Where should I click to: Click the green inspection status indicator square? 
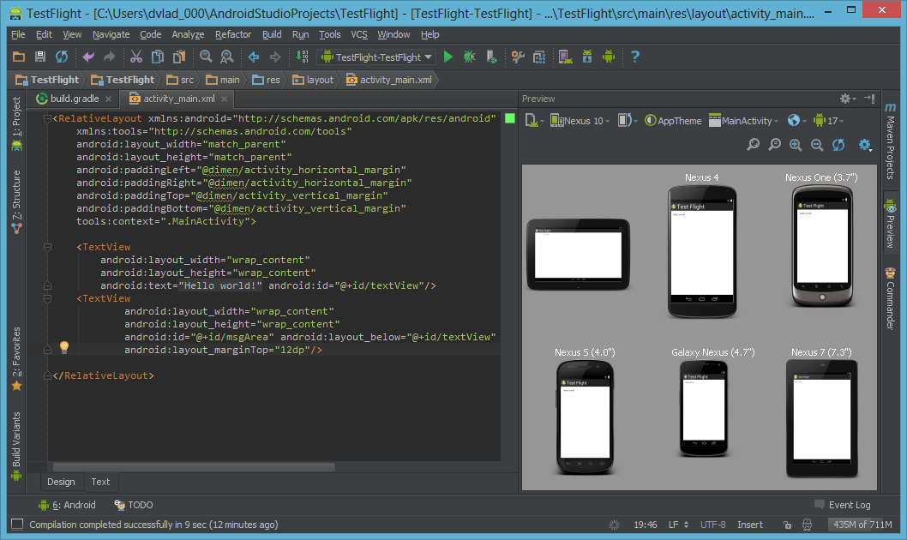pos(509,118)
